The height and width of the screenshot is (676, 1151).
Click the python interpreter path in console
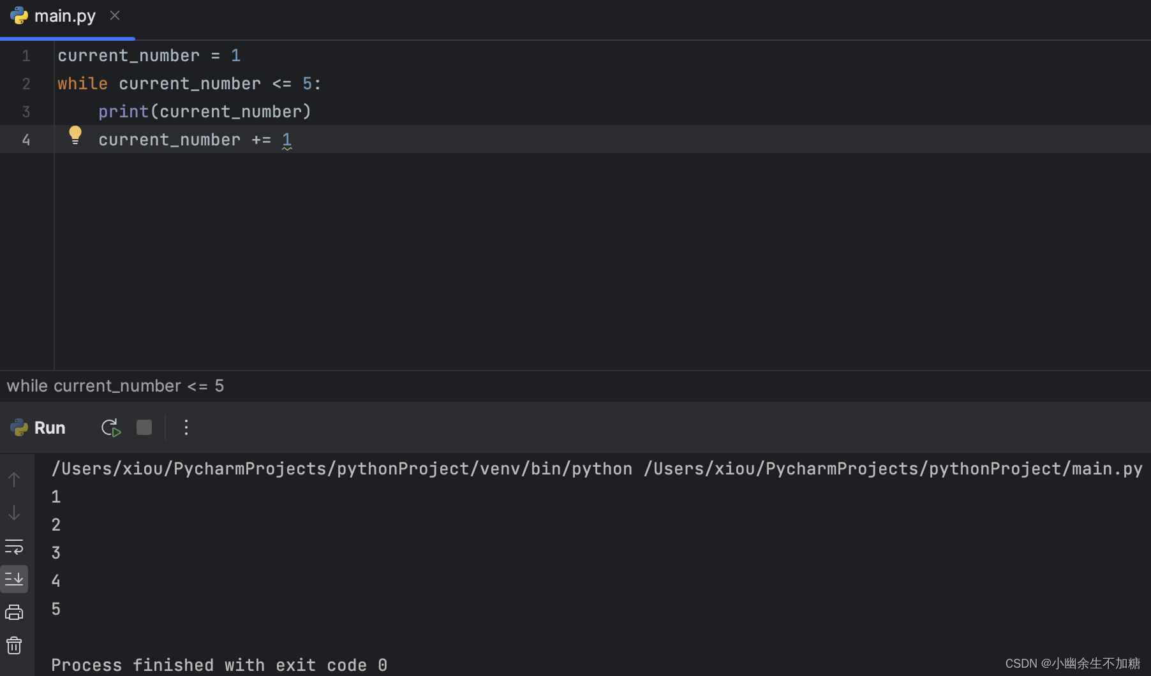tap(342, 469)
